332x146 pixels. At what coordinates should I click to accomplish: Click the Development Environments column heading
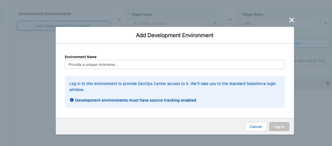(x=45, y=14)
